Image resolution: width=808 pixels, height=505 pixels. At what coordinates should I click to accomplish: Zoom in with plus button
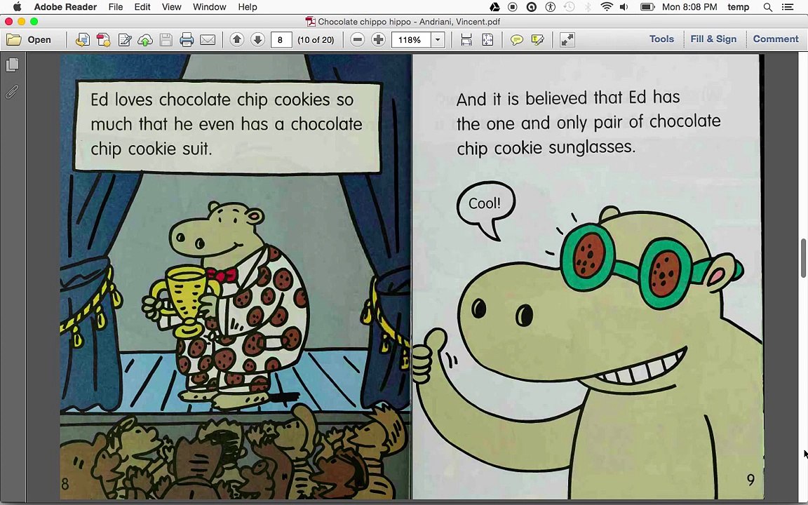378,40
